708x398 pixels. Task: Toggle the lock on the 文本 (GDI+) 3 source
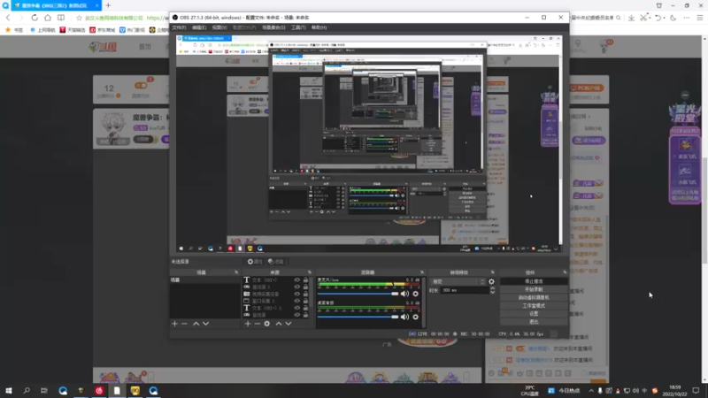pyautogui.click(x=305, y=308)
